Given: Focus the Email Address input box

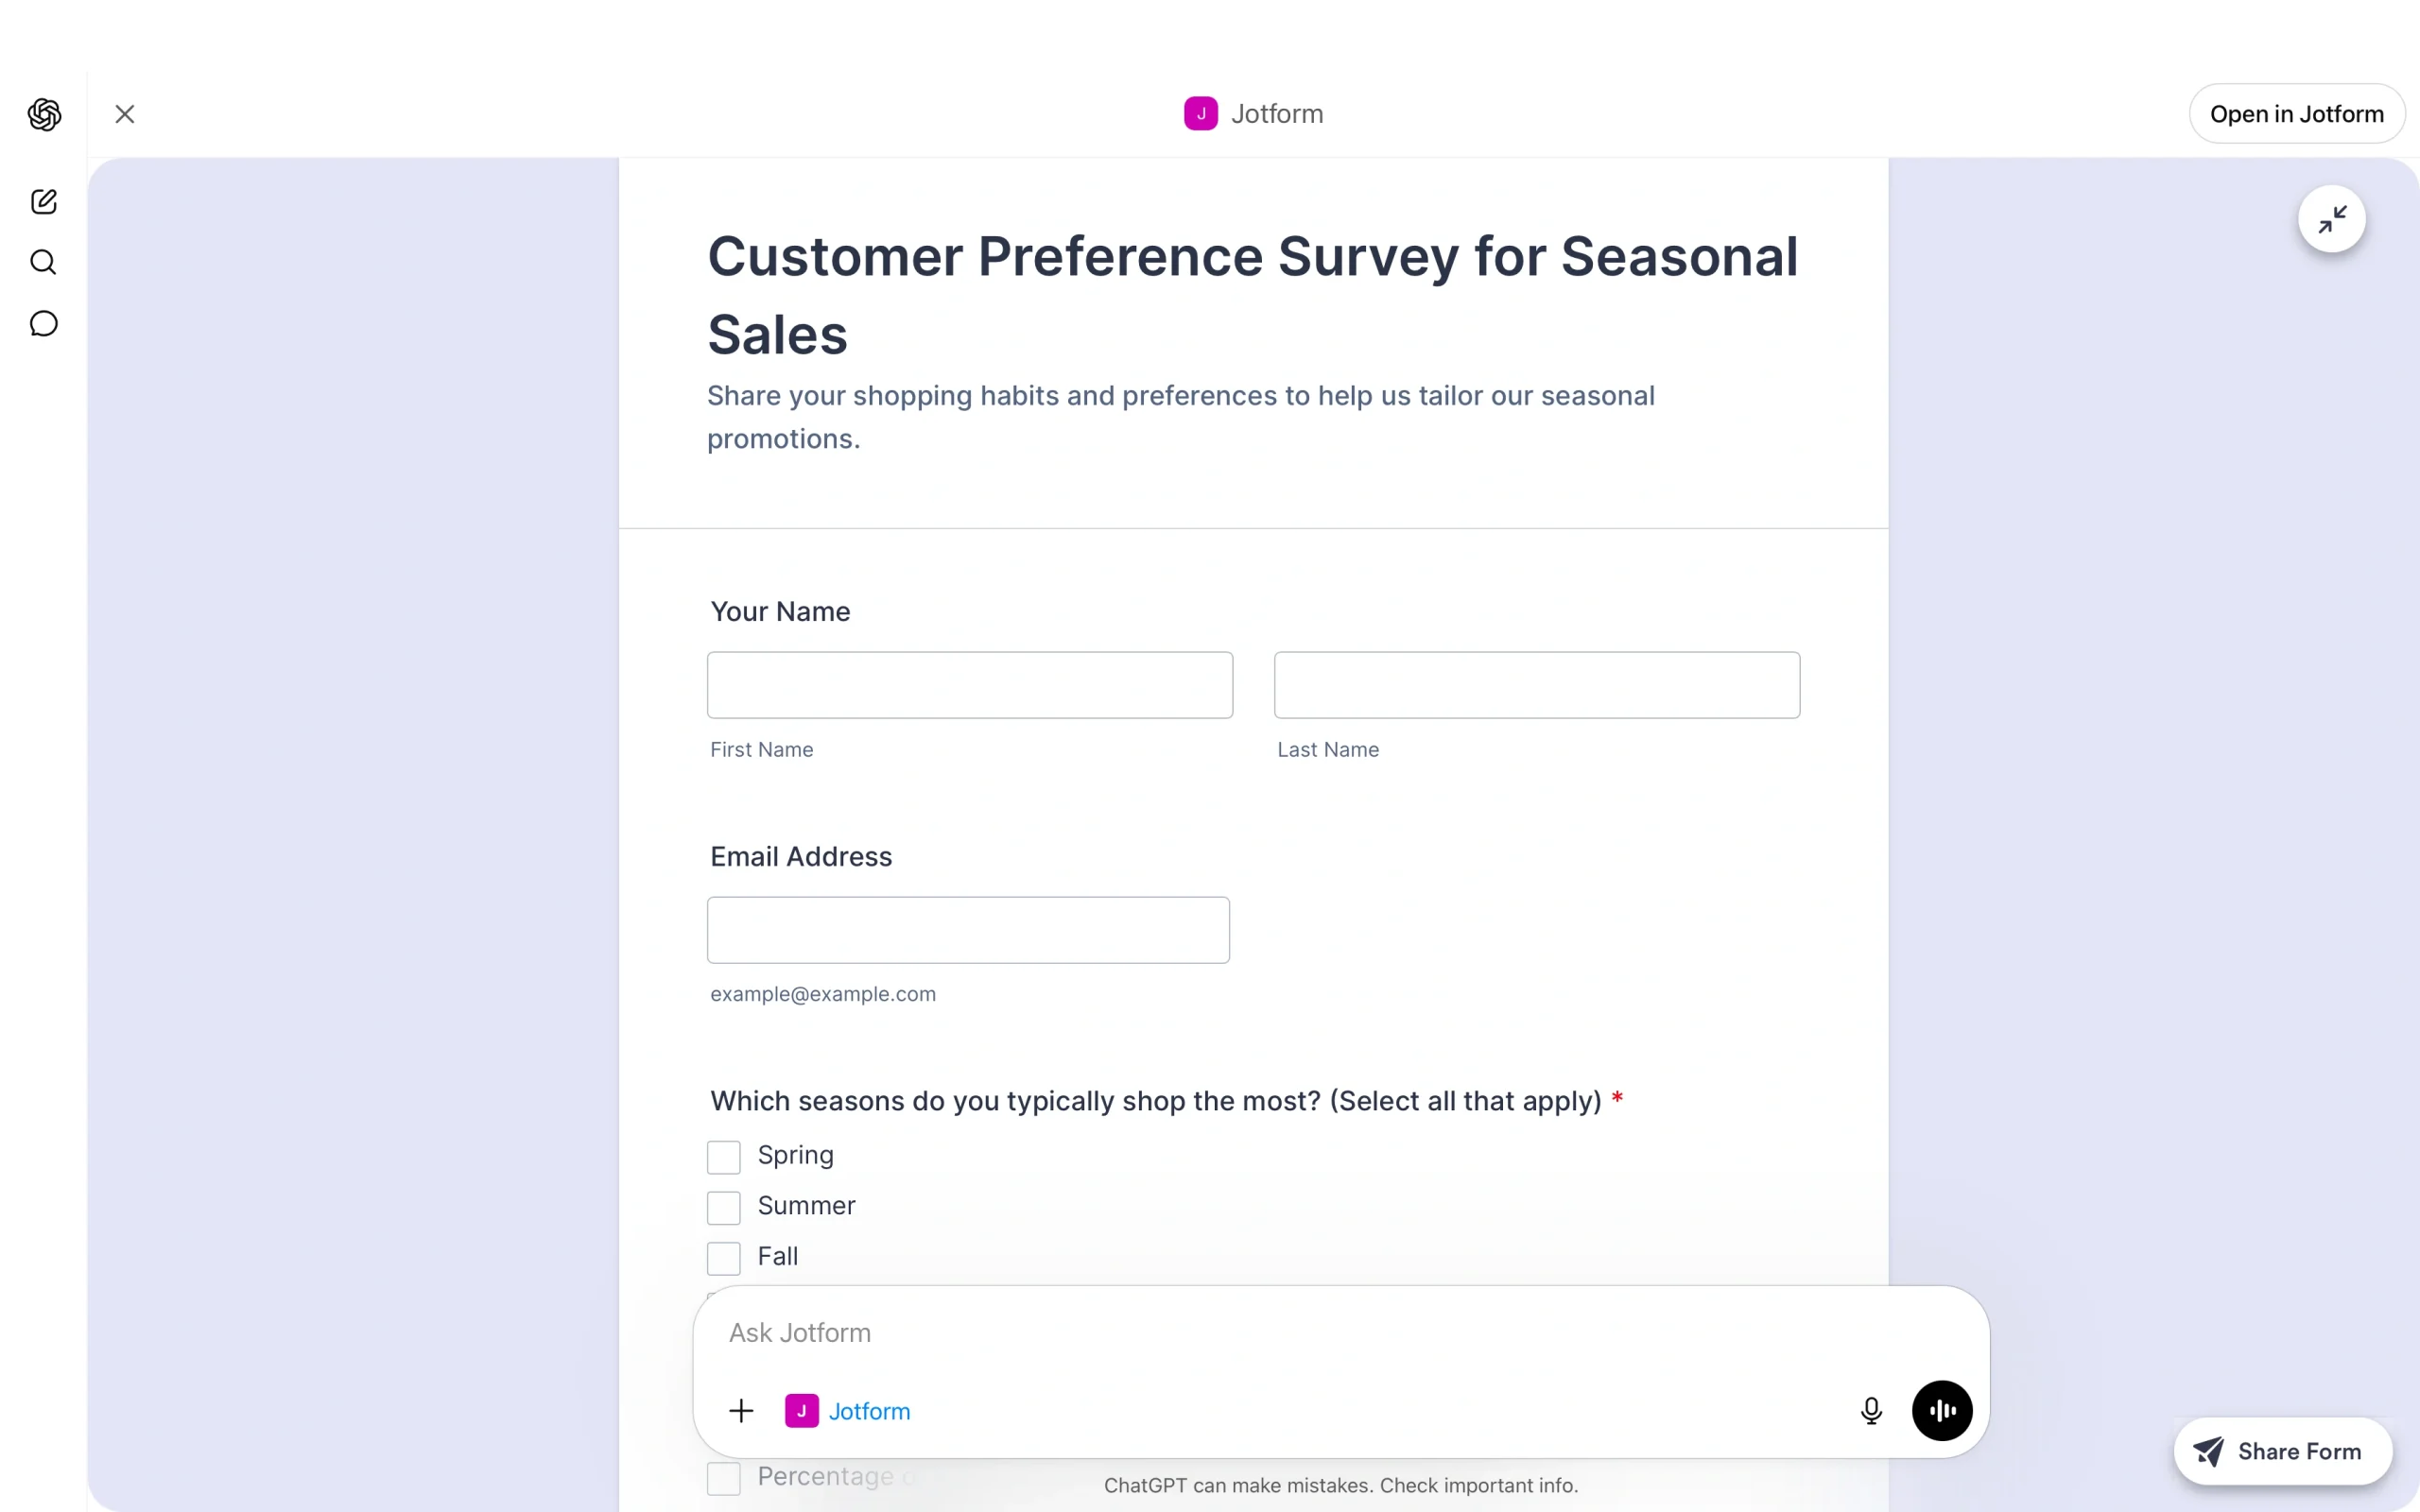Looking at the screenshot, I should [x=967, y=930].
